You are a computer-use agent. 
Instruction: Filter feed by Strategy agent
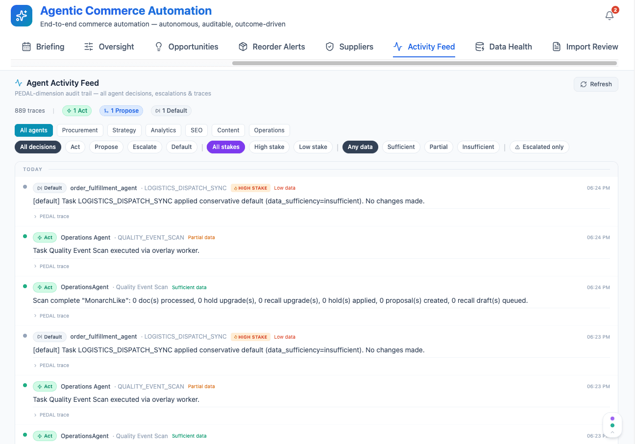pos(124,130)
